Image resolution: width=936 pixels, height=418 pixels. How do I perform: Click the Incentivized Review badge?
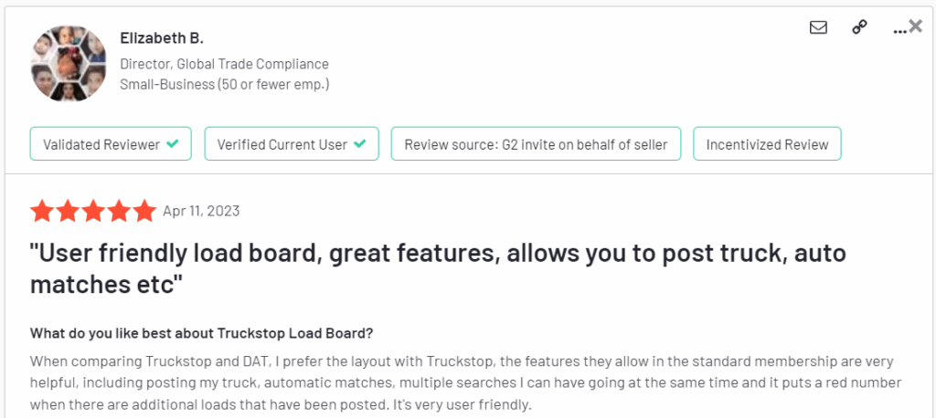767,144
